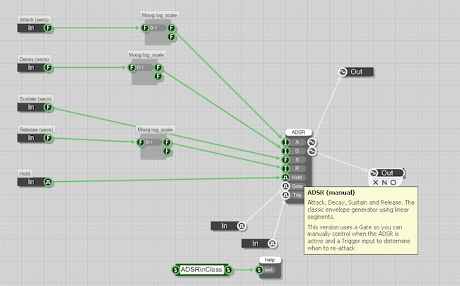
Task: Click the ADSR\nClass text field
Action: tap(202, 270)
